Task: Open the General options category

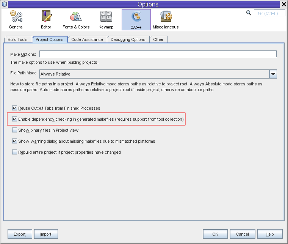Action: [x=16, y=20]
